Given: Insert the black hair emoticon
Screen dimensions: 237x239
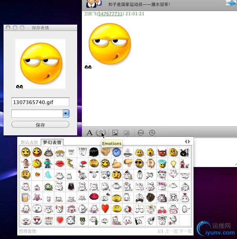Looking at the screenshot, I should pos(94,152).
